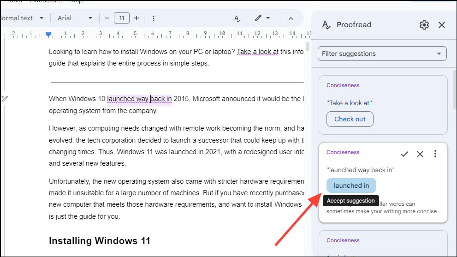Image resolution: width=457 pixels, height=257 pixels.
Task: Select the first Conciseness card label
Action: point(343,85)
